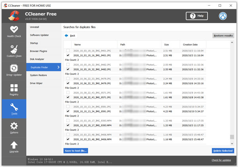The image size is (238, 167).
Task: Click the Delete Selected button
Action: pyautogui.click(x=223, y=151)
